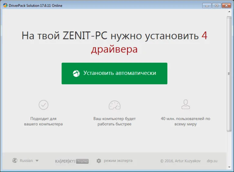The image size is (234, 172).
Task: Click the vertical scrollbar thumb
Action: (x=229, y=74)
